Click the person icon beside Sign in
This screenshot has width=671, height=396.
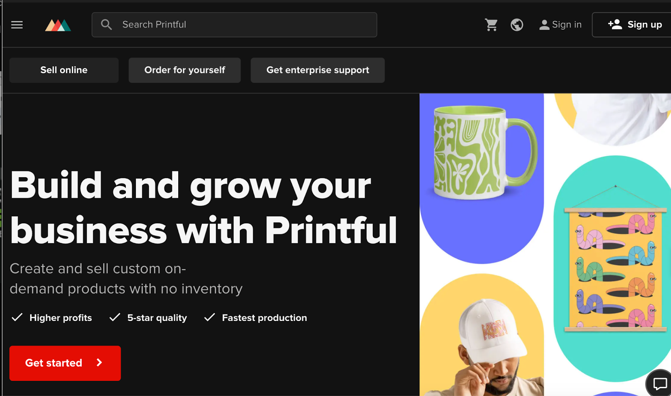pos(544,25)
